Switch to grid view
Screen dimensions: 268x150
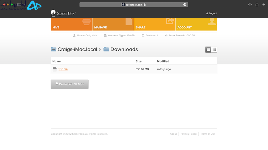tap(214, 50)
